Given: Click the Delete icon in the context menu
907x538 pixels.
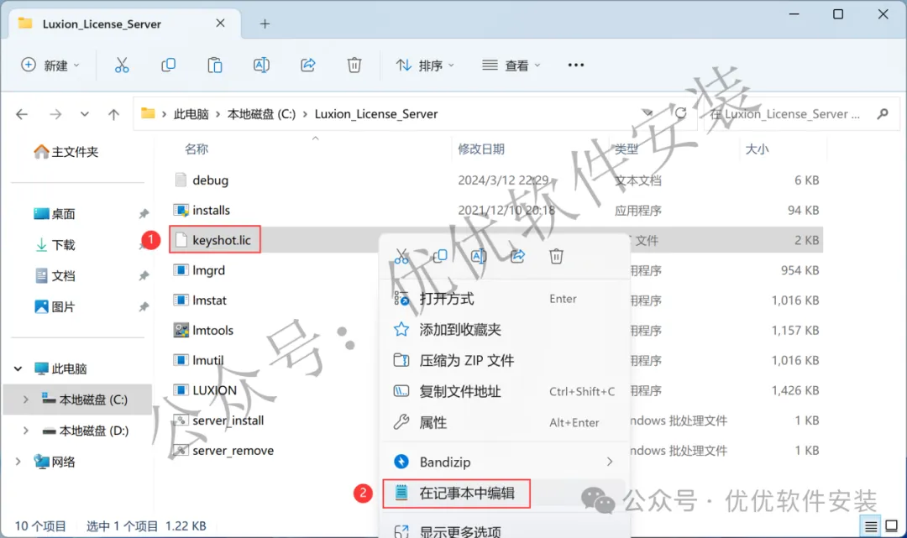Looking at the screenshot, I should (557, 256).
